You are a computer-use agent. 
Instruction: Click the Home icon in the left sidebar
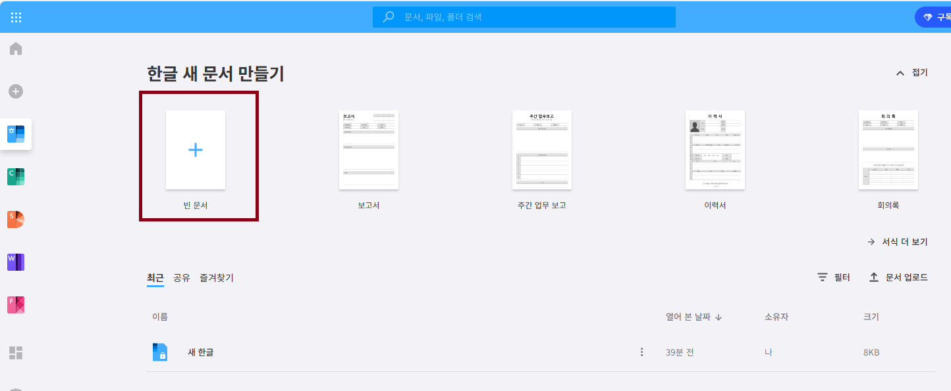[x=15, y=48]
